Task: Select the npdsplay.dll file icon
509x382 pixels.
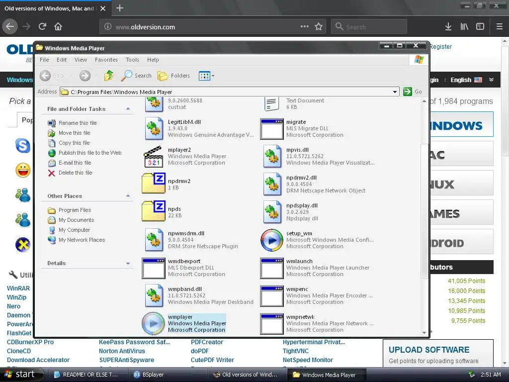Action: click(x=272, y=212)
